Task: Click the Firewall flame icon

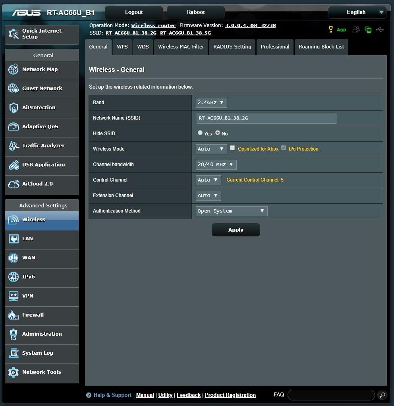Action: pyautogui.click(x=14, y=315)
